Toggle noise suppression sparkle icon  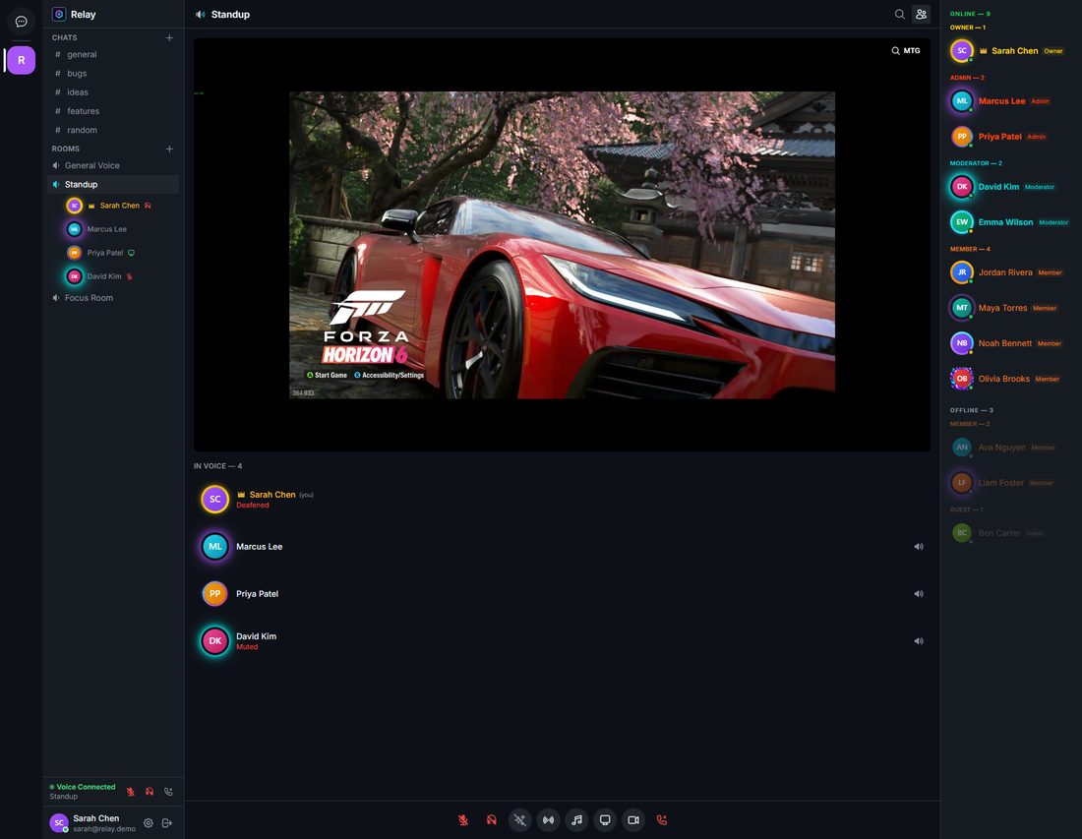click(x=519, y=819)
